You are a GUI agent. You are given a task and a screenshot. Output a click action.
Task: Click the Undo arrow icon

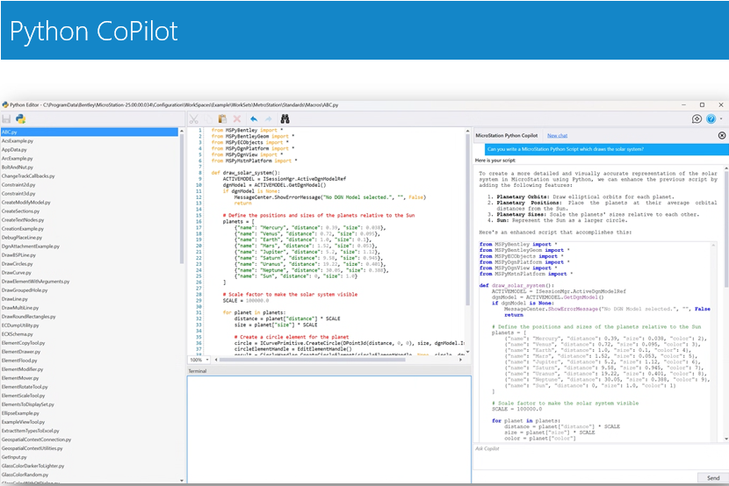(x=253, y=118)
